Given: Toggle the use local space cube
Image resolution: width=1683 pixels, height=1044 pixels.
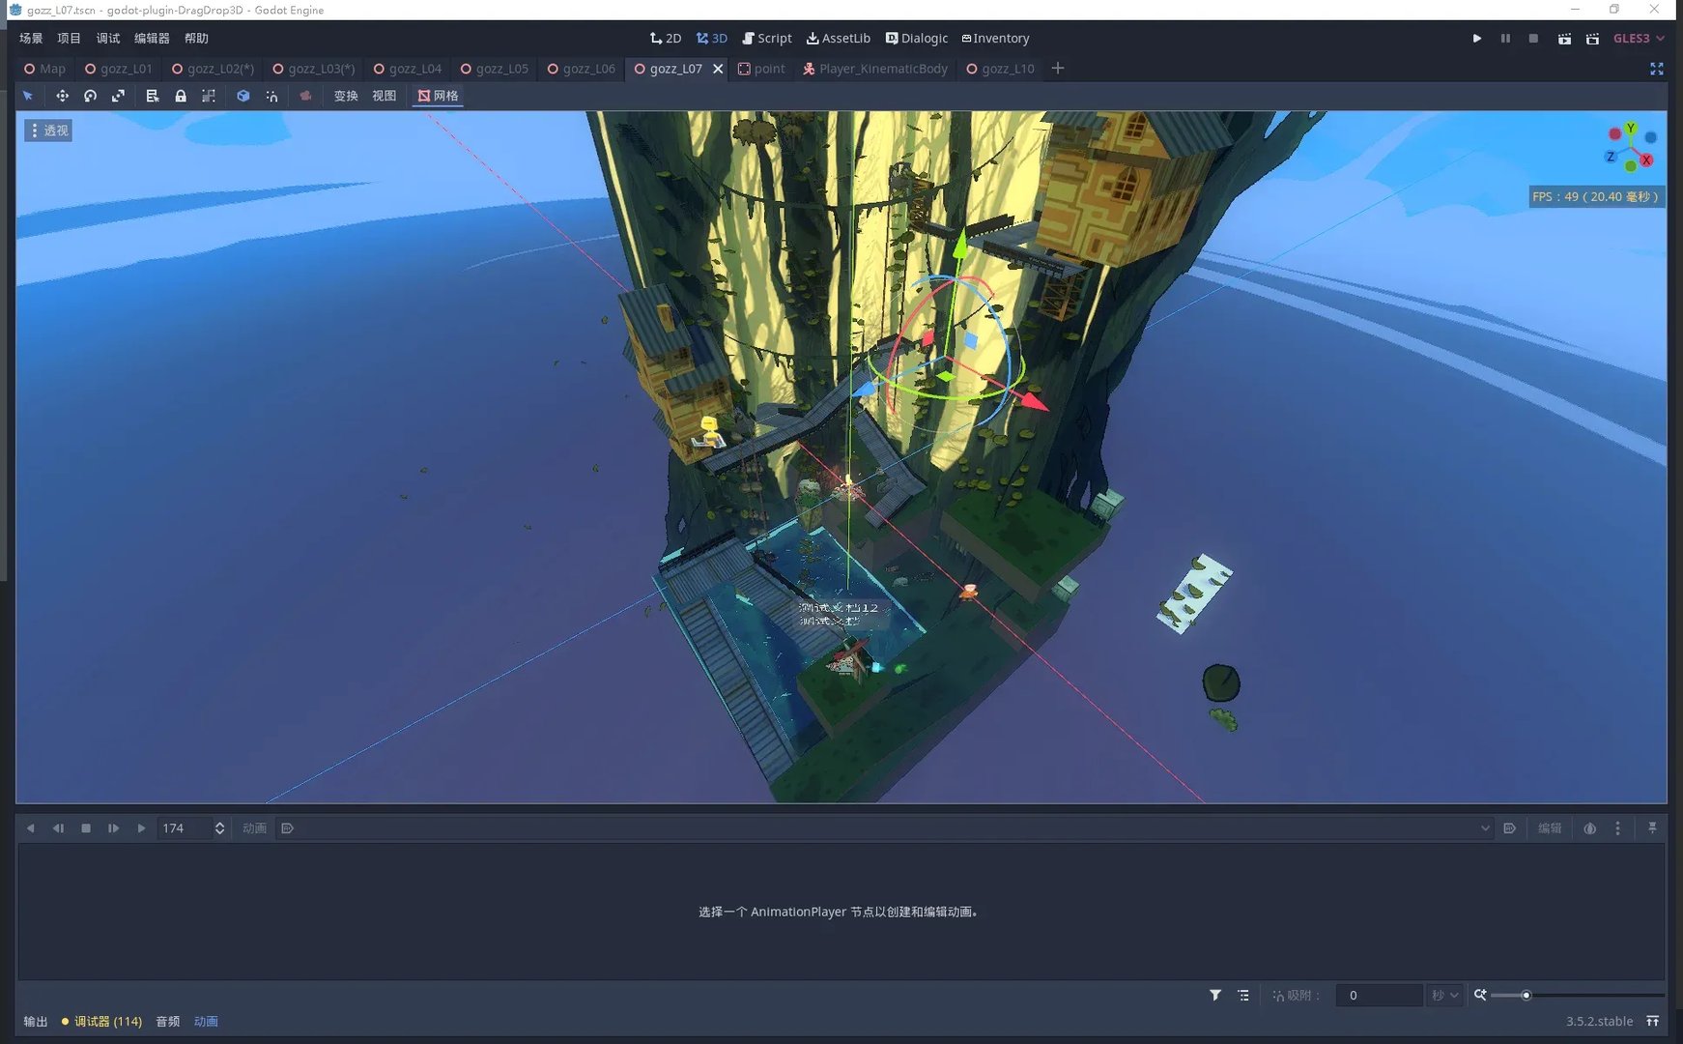Looking at the screenshot, I should click(243, 96).
